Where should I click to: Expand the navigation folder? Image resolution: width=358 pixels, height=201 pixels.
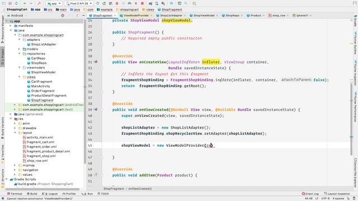coord(15,170)
